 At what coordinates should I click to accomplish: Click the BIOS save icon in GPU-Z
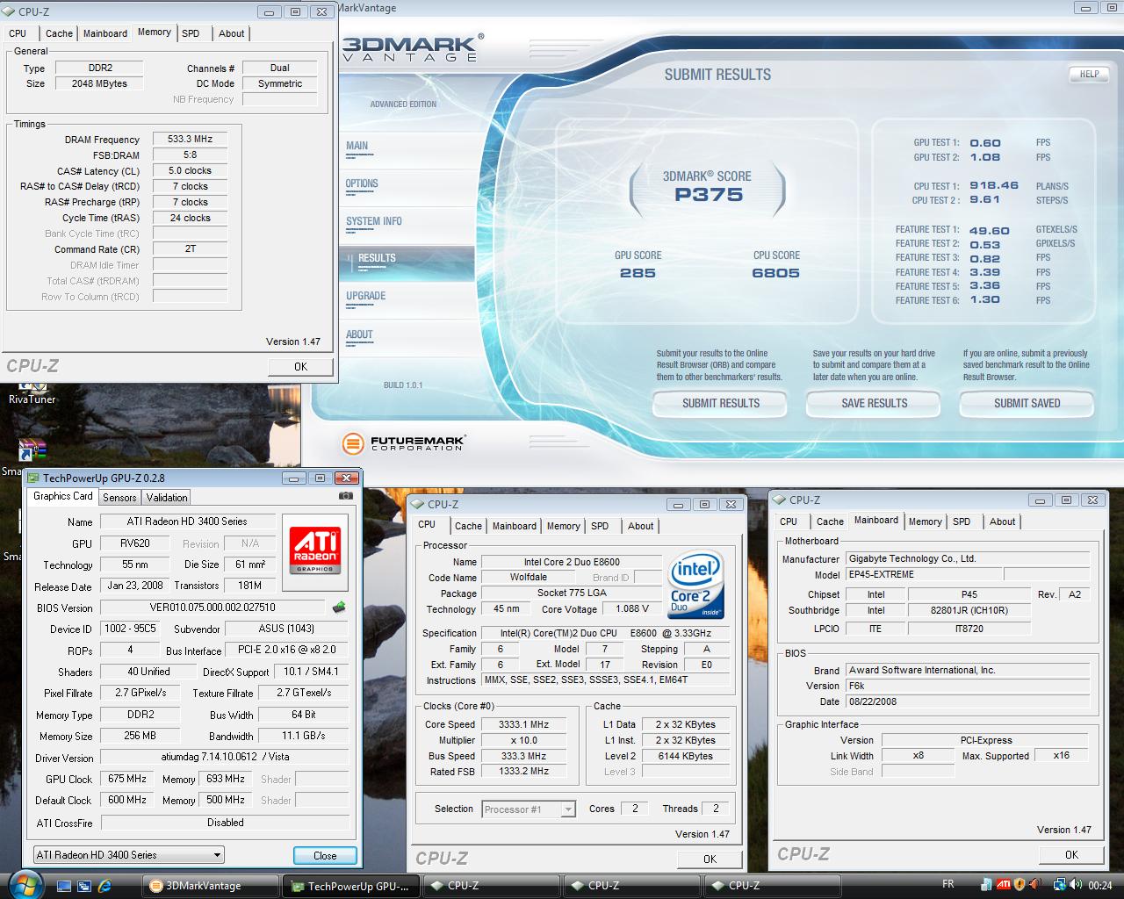tap(339, 608)
